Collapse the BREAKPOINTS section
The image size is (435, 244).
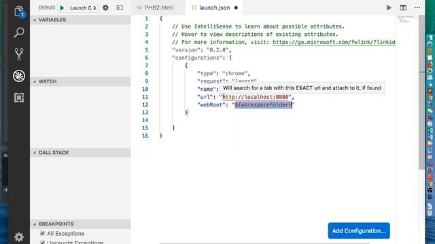click(80, 224)
